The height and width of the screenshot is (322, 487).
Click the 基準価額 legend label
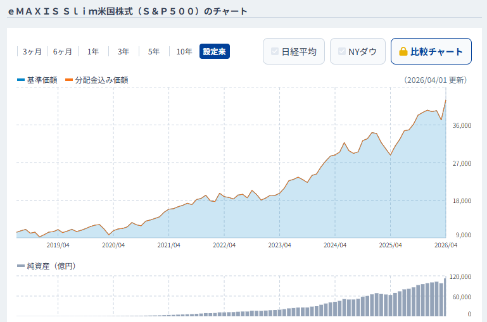click(42, 80)
